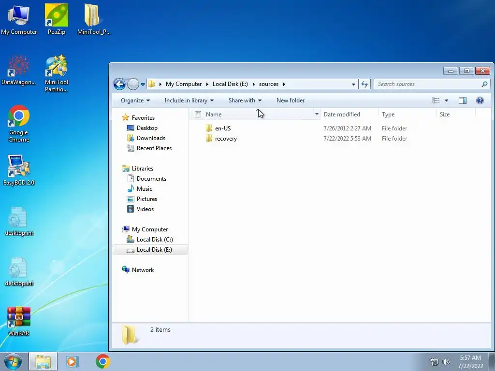
Task: Open recent pages dropdown arrow
Action: 143,84
